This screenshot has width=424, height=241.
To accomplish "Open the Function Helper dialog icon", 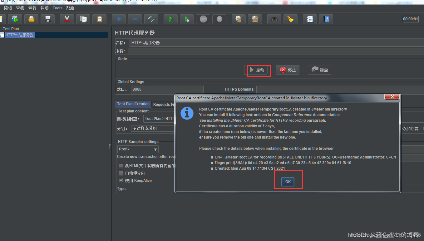I will coord(310,19).
